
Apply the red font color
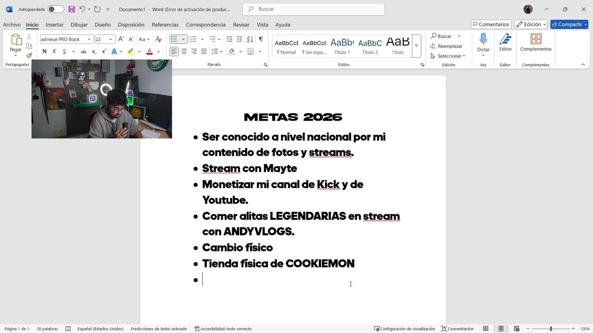pos(149,52)
